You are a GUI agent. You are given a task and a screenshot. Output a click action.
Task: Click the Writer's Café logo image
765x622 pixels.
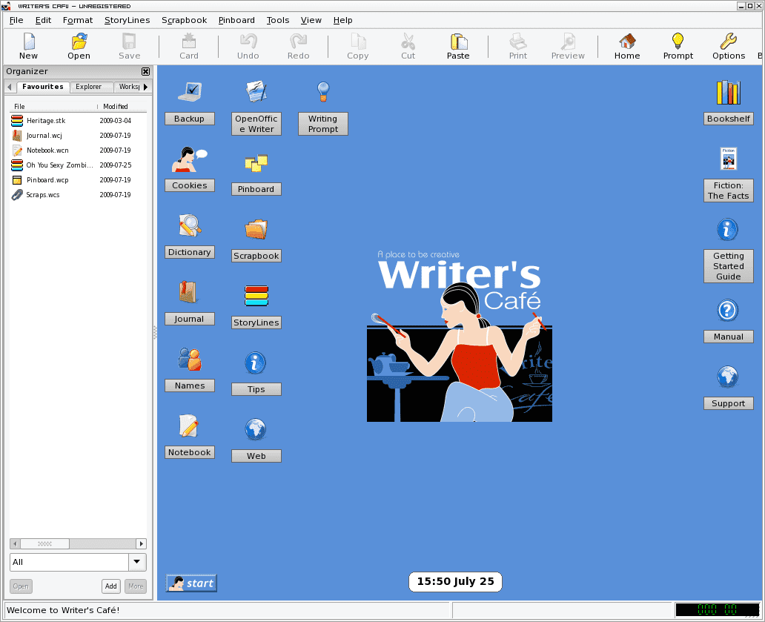point(460,336)
